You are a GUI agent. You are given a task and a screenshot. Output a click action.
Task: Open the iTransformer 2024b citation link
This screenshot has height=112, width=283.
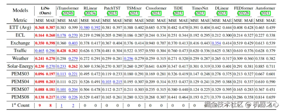tap(68, 13)
